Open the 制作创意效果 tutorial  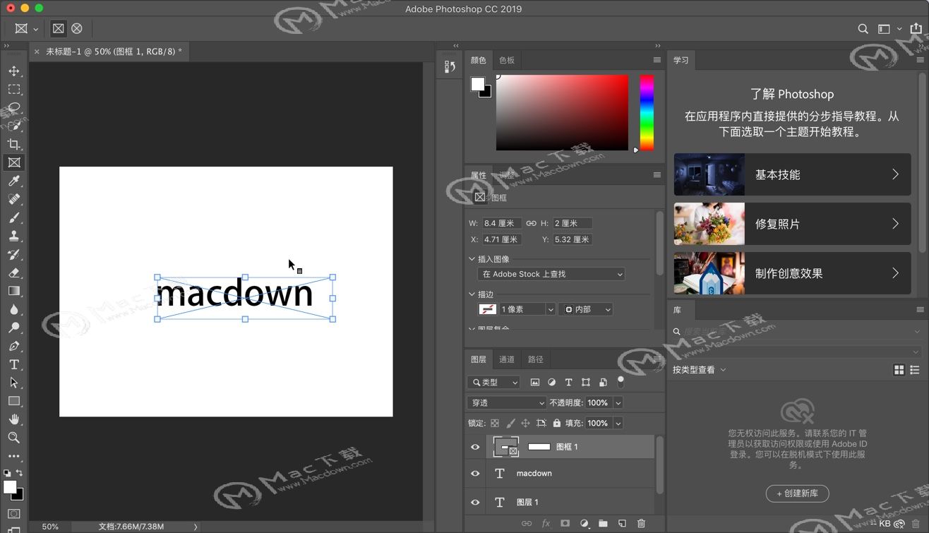(x=792, y=273)
